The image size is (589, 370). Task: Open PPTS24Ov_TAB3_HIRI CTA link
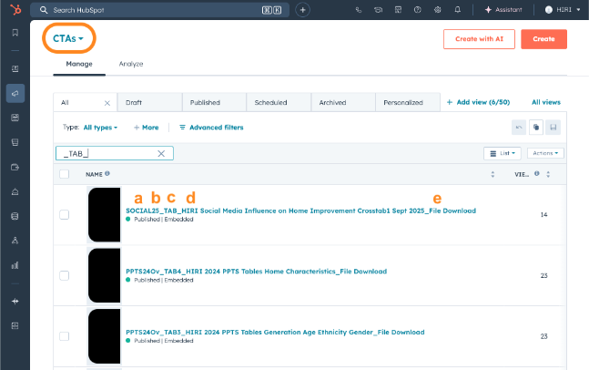tap(275, 332)
